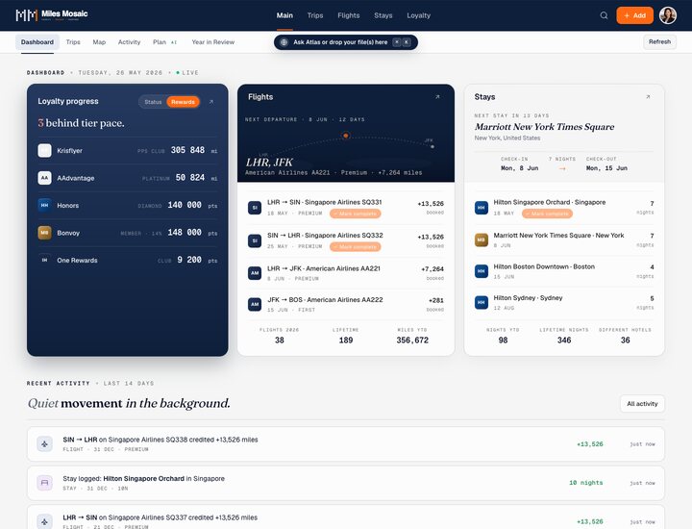Select Krisflyer value '305 848'
Screen dimensions: 692x529
[187, 150]
